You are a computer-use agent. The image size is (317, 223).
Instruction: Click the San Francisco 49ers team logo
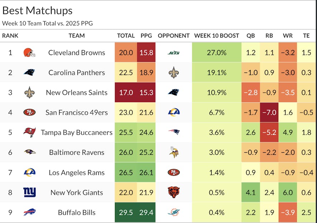29,113
